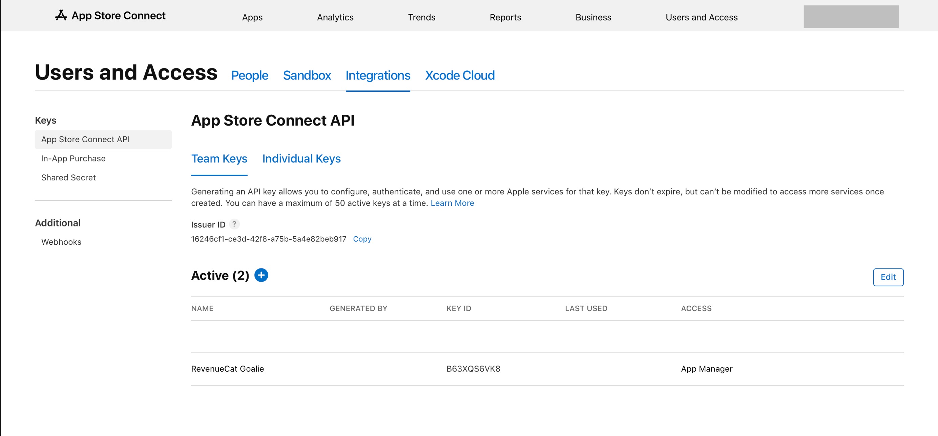938x436 pixels.
Task: Switch to the Sandbox tab
Action: click(307, 75)
